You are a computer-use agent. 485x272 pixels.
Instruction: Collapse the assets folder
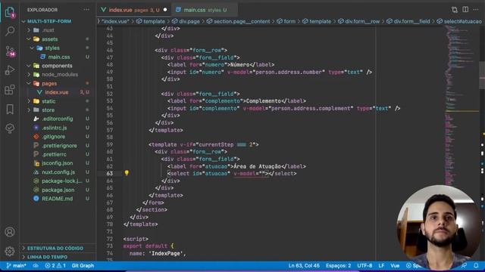[x=49, y=39]
